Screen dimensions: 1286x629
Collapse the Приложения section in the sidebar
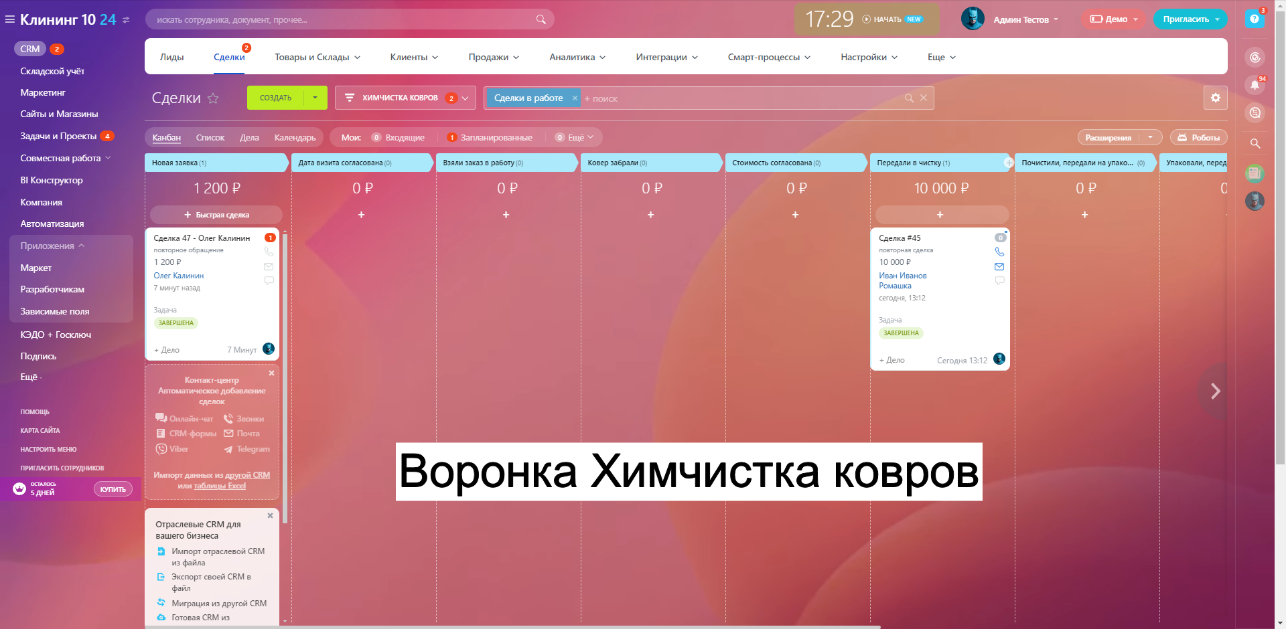click(52, 246)
